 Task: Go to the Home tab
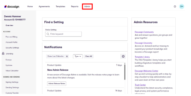(x=30, y=7)
